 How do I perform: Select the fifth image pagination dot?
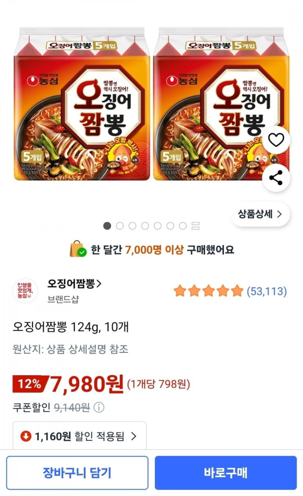(157, 226)
